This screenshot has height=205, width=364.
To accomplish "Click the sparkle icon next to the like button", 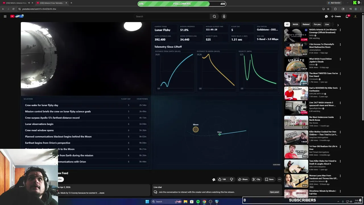I will pos(214,179).
